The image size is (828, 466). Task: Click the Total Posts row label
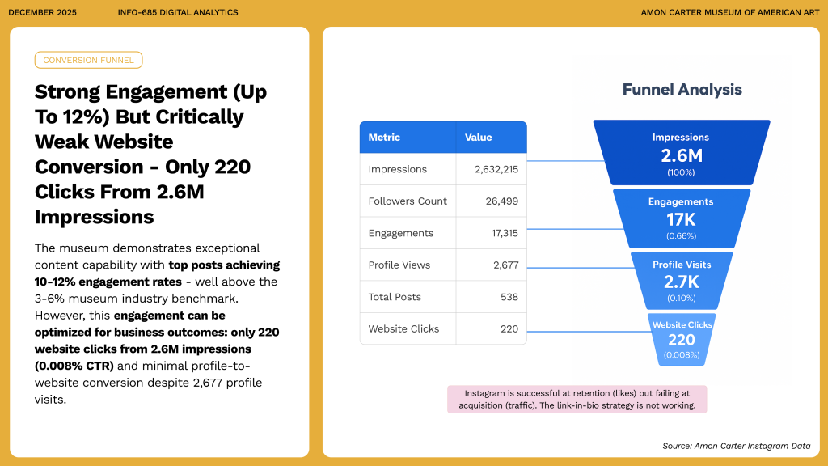coord(395,297)
